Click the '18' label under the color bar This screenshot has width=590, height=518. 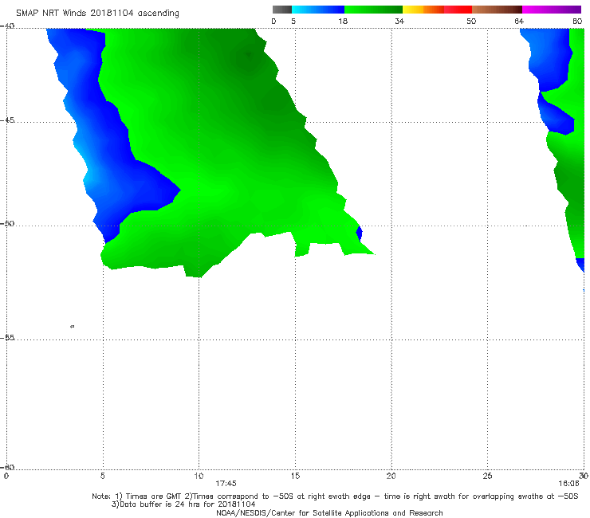click(x=343, y=22)
